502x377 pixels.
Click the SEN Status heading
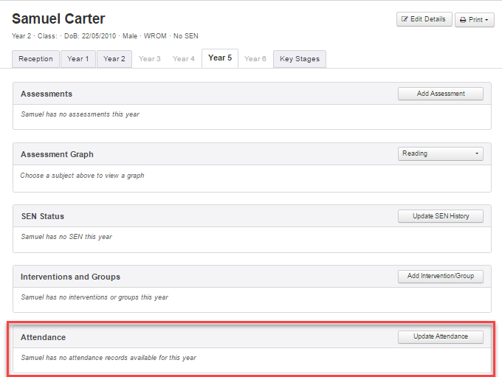43,216
